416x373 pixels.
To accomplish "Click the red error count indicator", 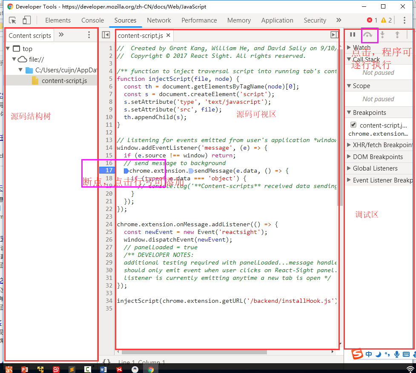I will (372, 20).
